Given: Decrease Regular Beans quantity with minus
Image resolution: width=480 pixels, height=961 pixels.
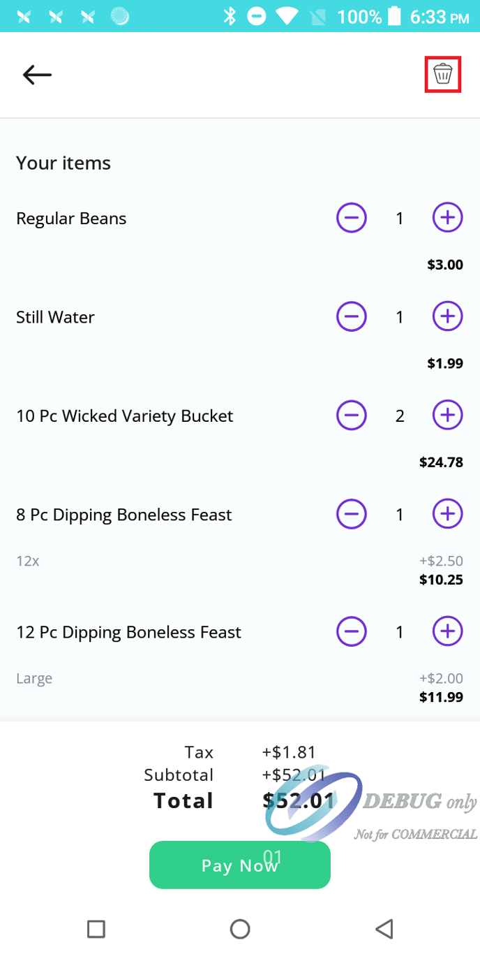Looking at the screenshot, I should pos(352,218).
